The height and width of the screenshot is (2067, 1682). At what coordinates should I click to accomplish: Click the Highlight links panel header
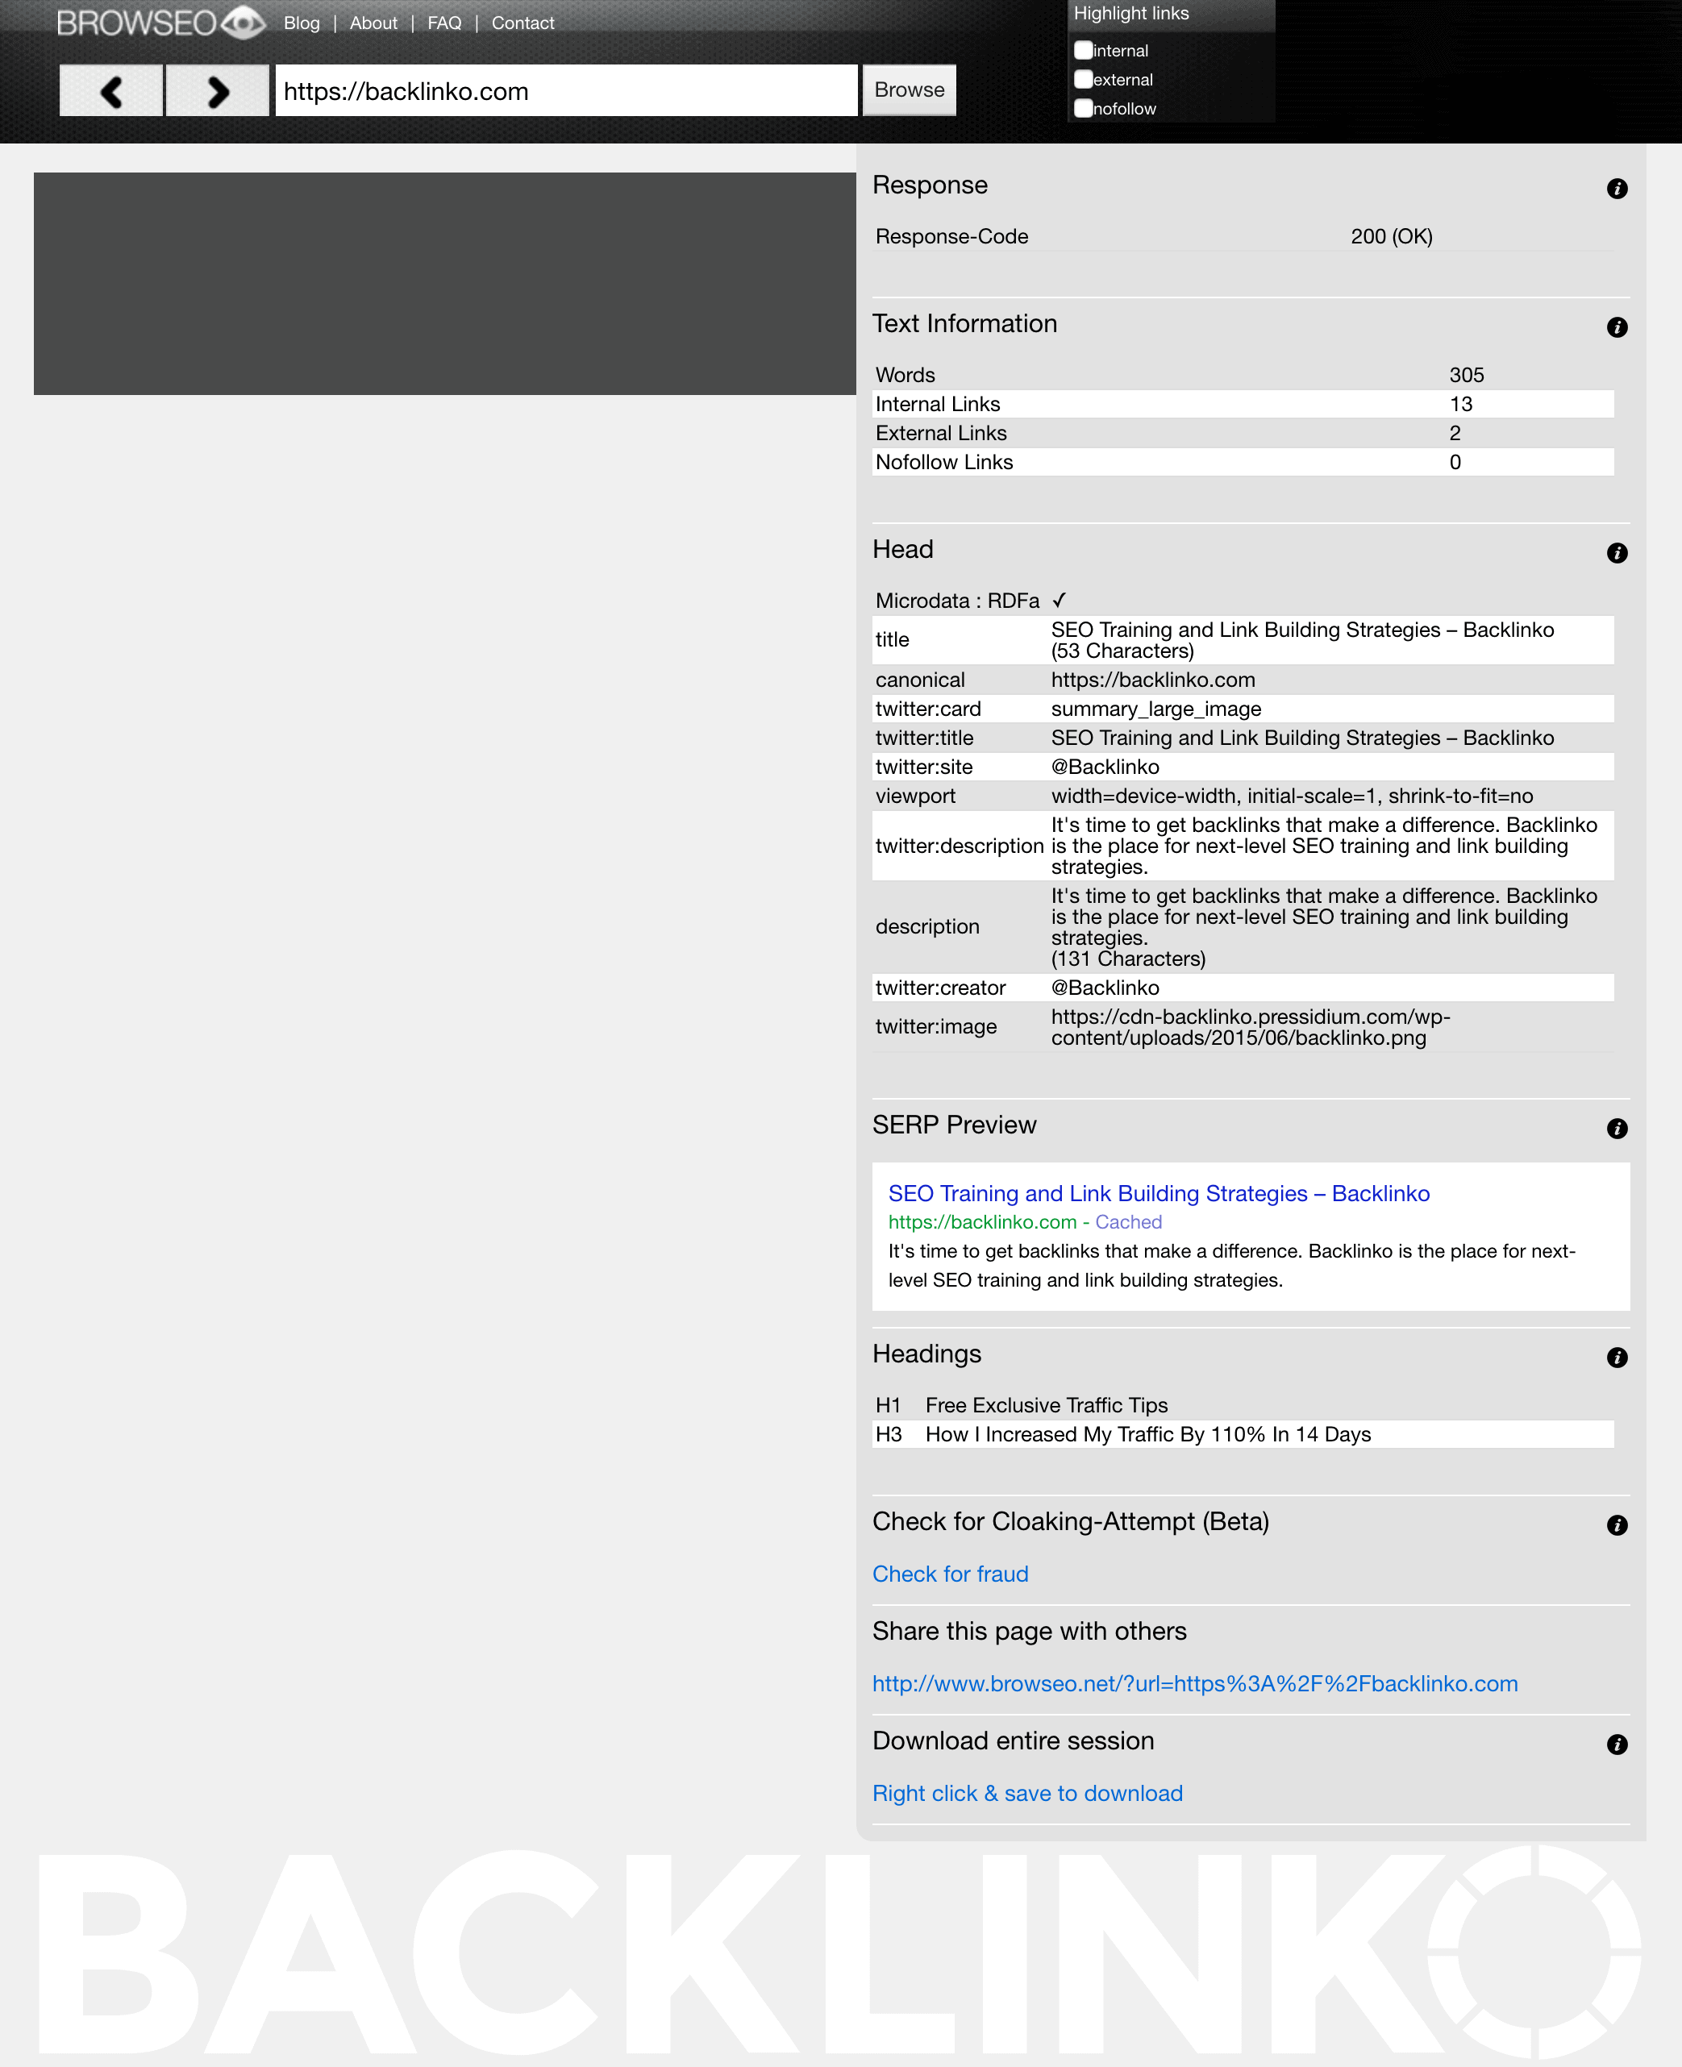[x=1171, y=14]
